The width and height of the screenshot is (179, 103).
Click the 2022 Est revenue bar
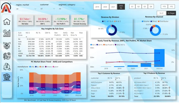tap(159, 58)
